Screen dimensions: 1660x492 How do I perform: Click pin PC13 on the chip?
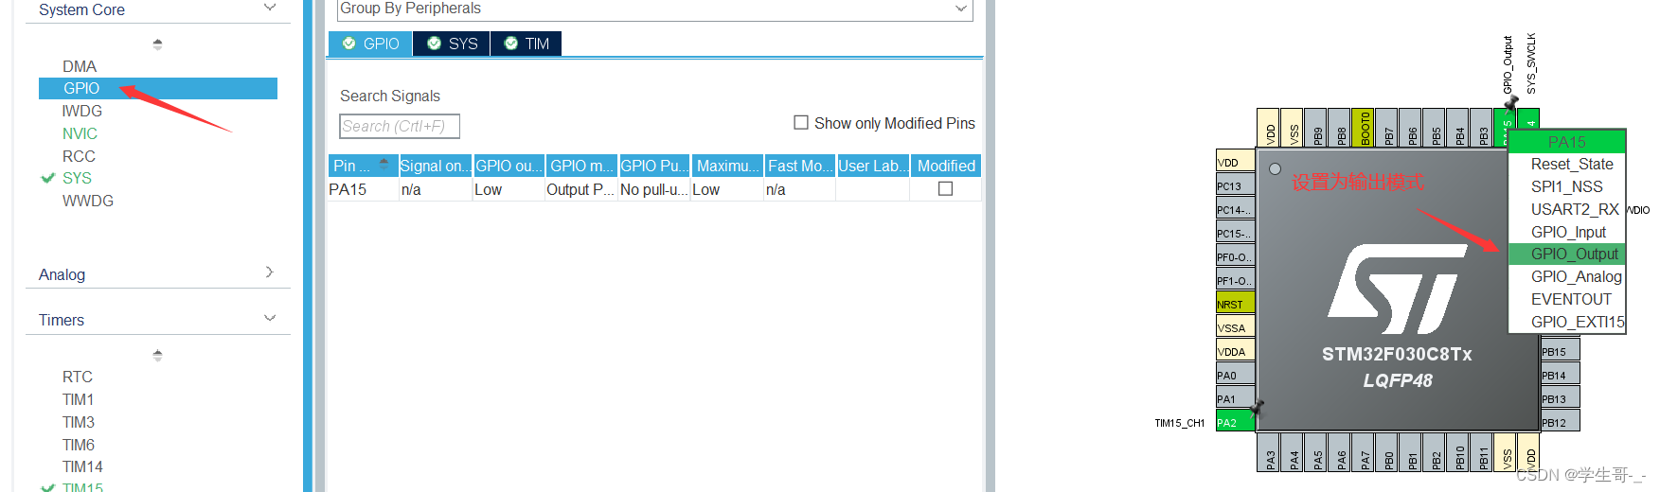(x=1235, y=185)
